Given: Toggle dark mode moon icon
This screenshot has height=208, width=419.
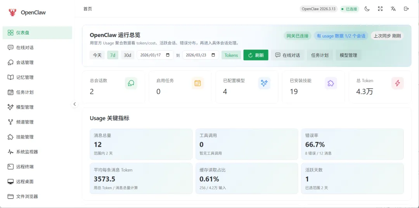Looking at the screenshot, I should pos(367,9).
